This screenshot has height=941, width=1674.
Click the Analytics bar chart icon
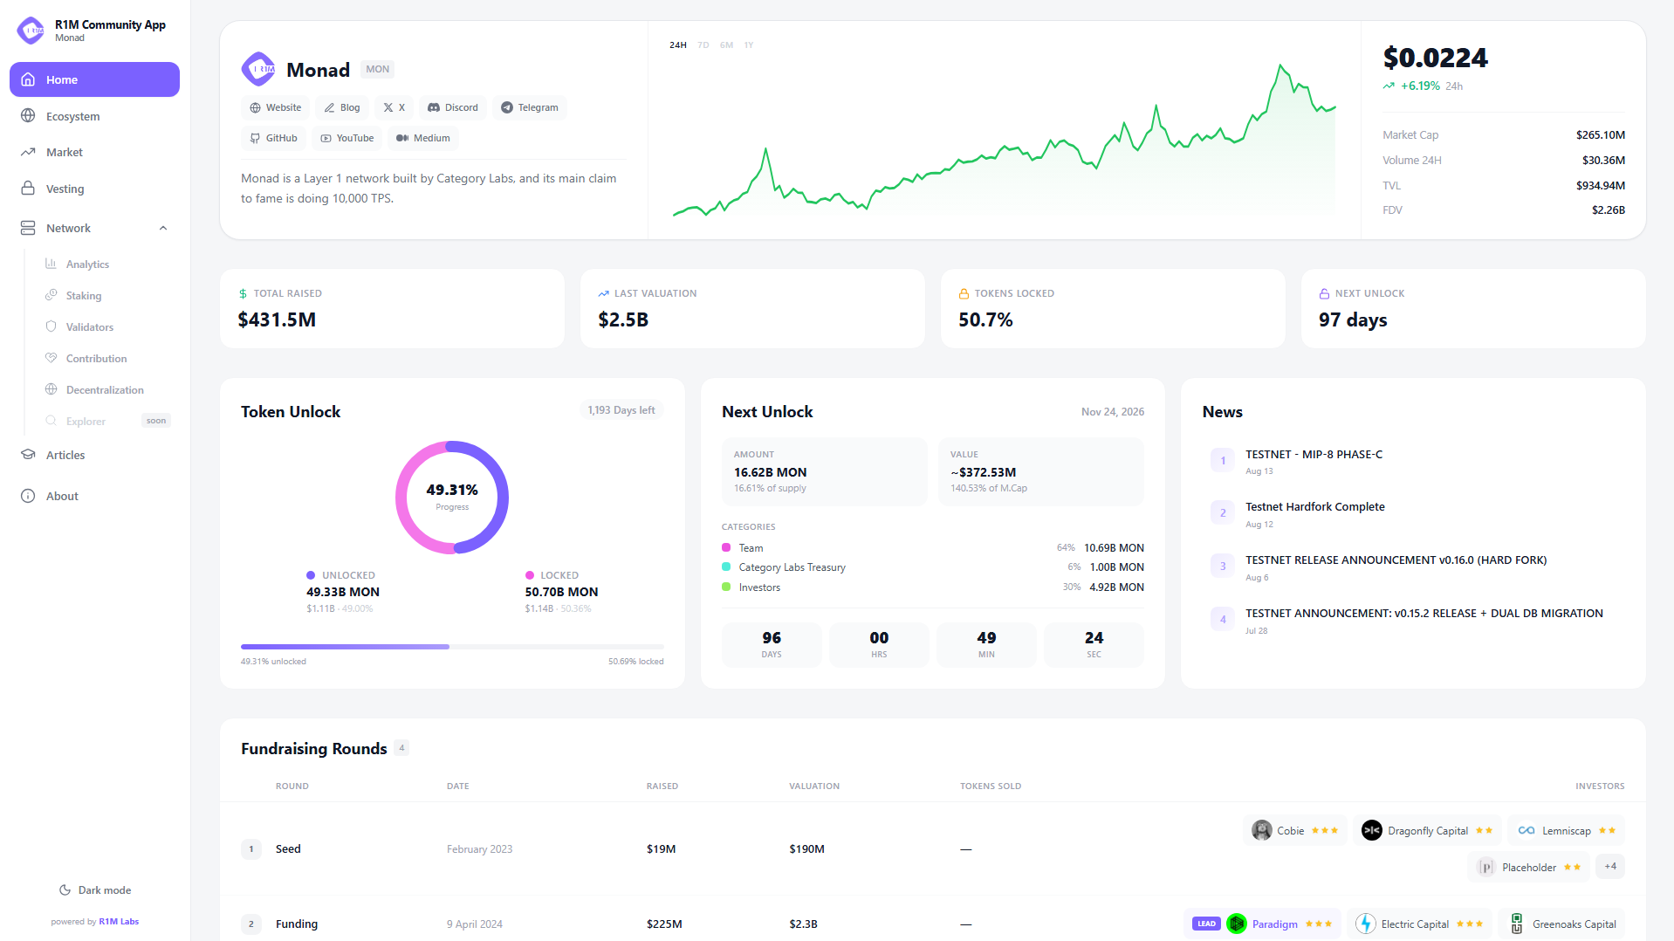pos(51,264)
